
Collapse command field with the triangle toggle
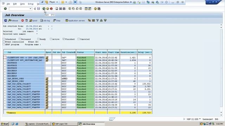click(35, 9)
